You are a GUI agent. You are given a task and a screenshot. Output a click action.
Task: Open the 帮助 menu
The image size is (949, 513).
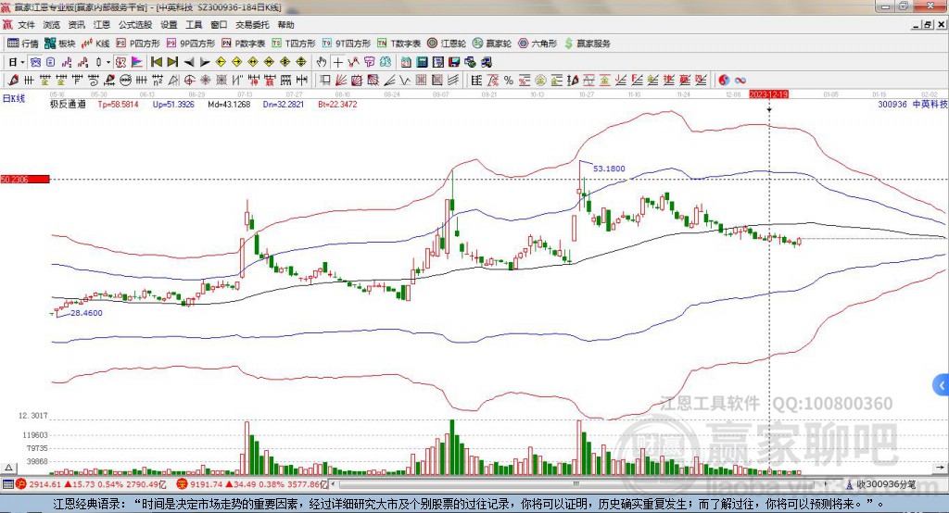click(x=285, y=25)
